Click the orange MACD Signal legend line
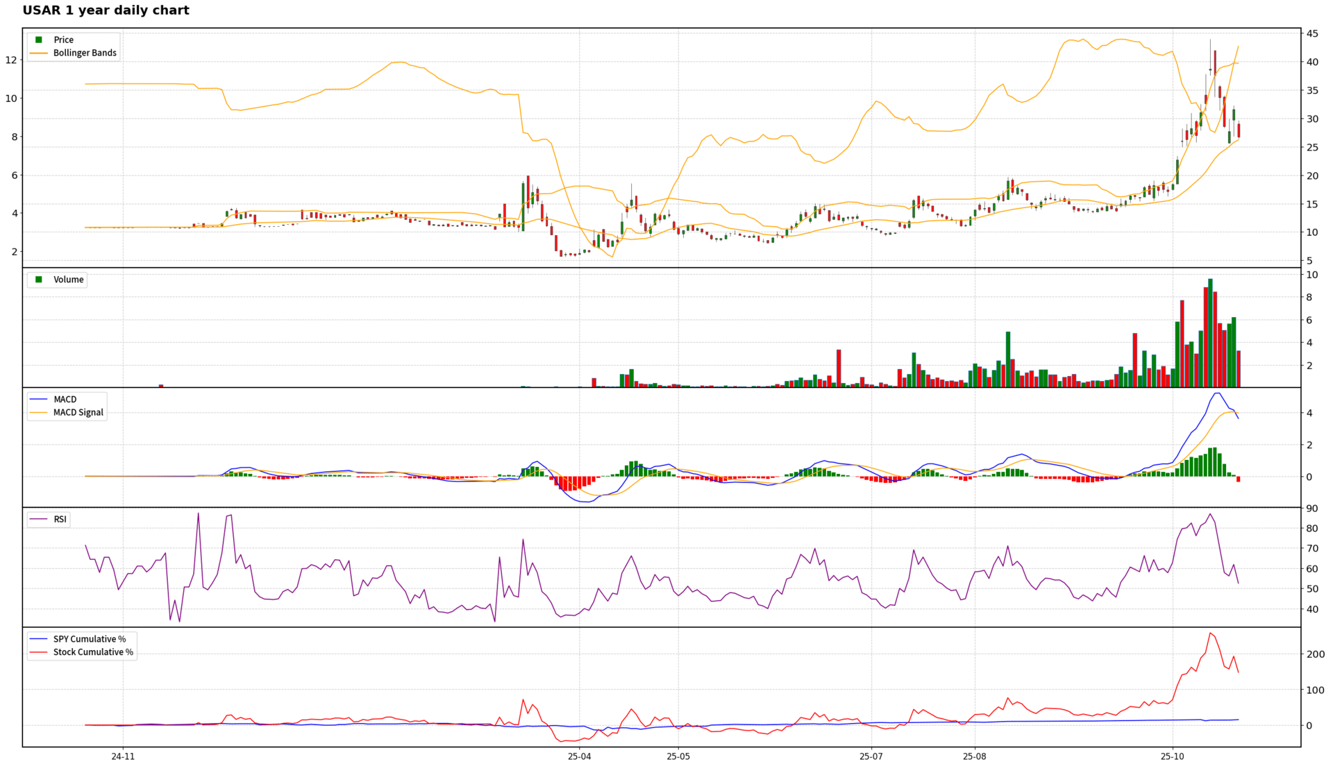The height and width of the screenshot is (766, 1333). point(39,413)
